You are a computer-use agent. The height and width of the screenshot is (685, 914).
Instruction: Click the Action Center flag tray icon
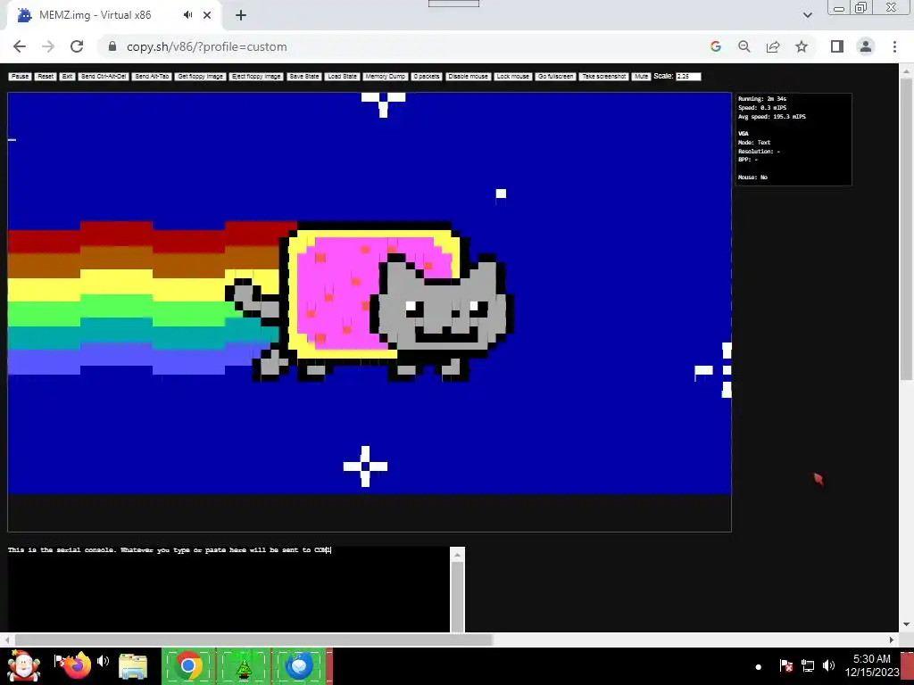point(785,665)
